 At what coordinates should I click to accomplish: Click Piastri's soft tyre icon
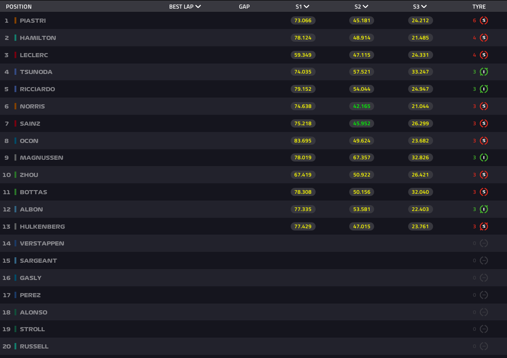point(484,20)
